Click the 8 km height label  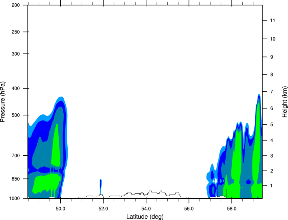pyautogui.click(x=272, y=74)
